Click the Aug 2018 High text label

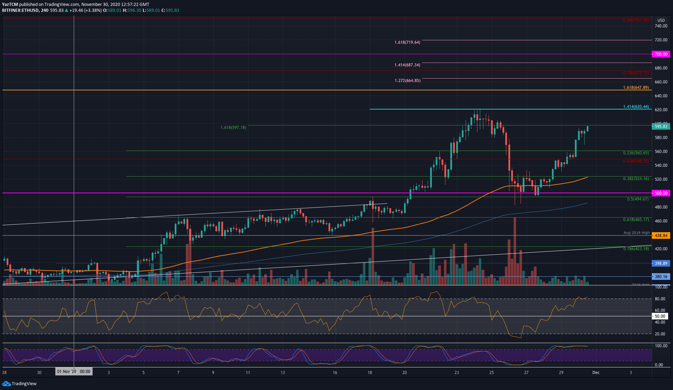[x=636, y=233]
